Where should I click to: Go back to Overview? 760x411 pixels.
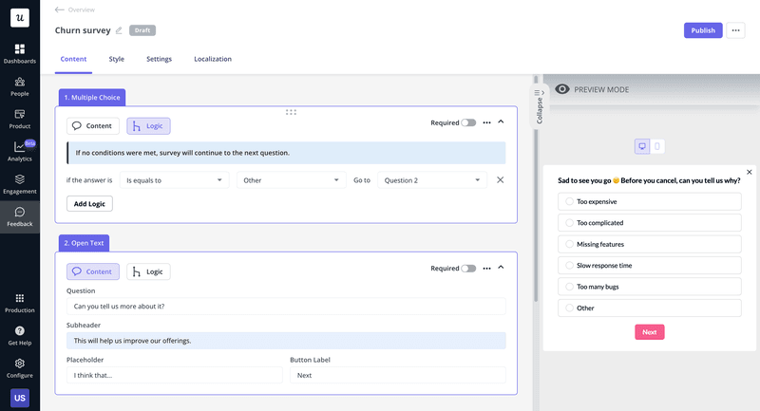(75, 9)
